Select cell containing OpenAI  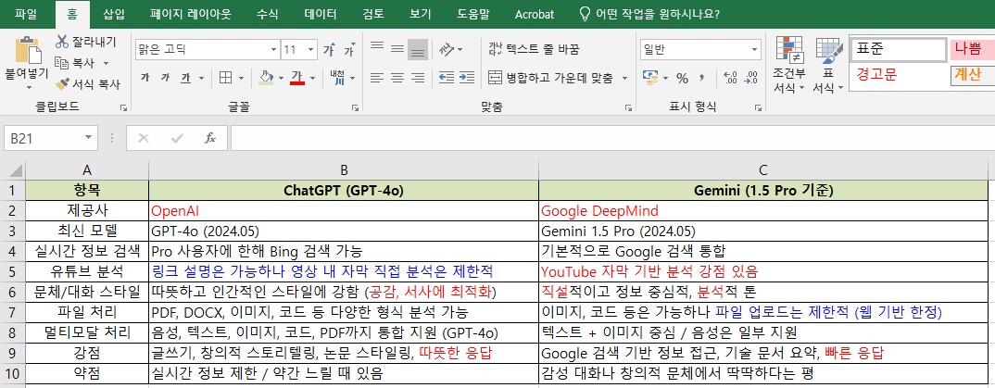point(344,210)
